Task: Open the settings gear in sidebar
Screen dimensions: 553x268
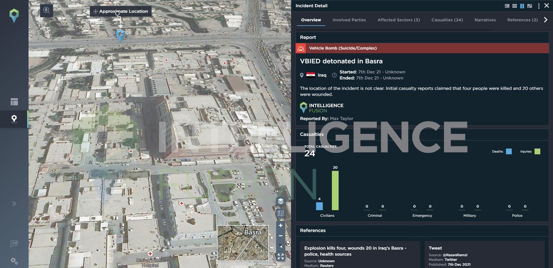Action: 14,261
